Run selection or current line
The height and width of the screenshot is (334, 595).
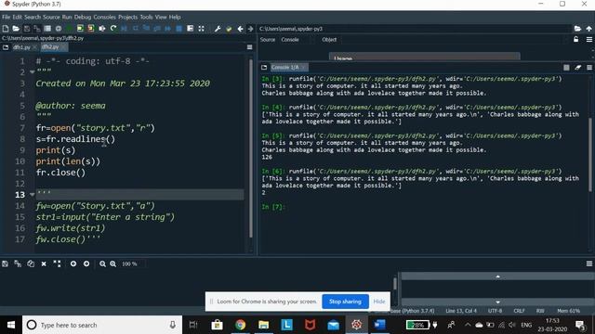click(x=102, y=29)
